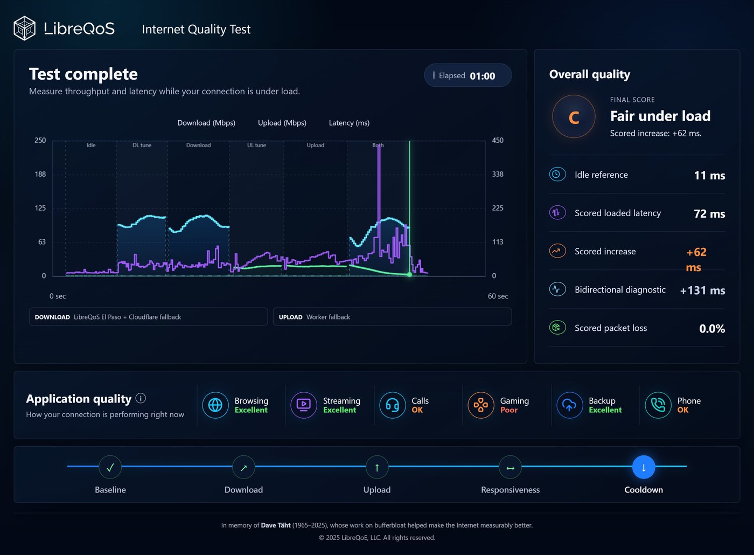The height and width of the screenshot is (555, 754).
Task: Click the DOWNLOAD LibreQoS El Paso server box
Action: click(148, 317)
